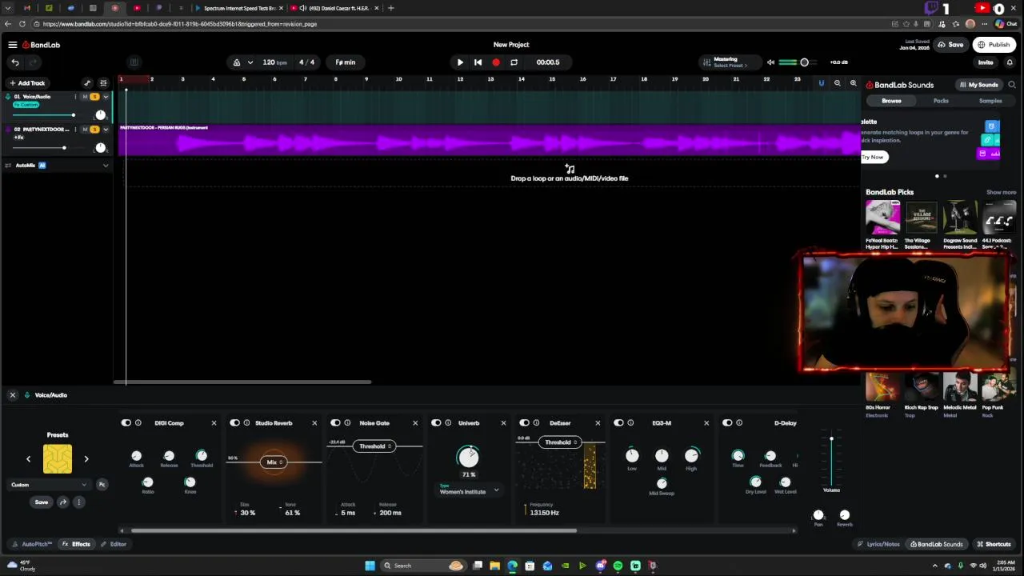This screenshot has height=576, width=1024.
Task: Open the BandLab hamburger menu
Action: pos(12,45)
